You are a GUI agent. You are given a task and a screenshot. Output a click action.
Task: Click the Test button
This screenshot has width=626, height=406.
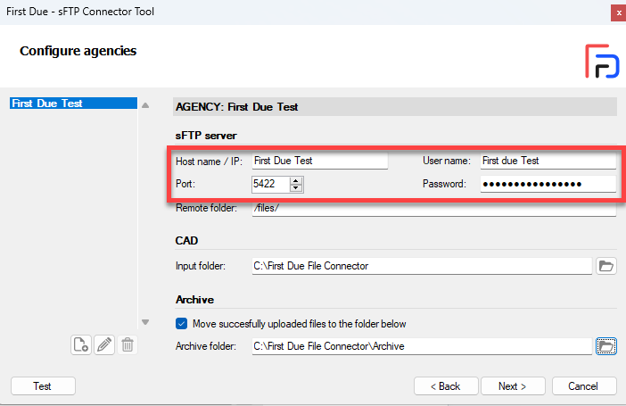pos(43,386)
